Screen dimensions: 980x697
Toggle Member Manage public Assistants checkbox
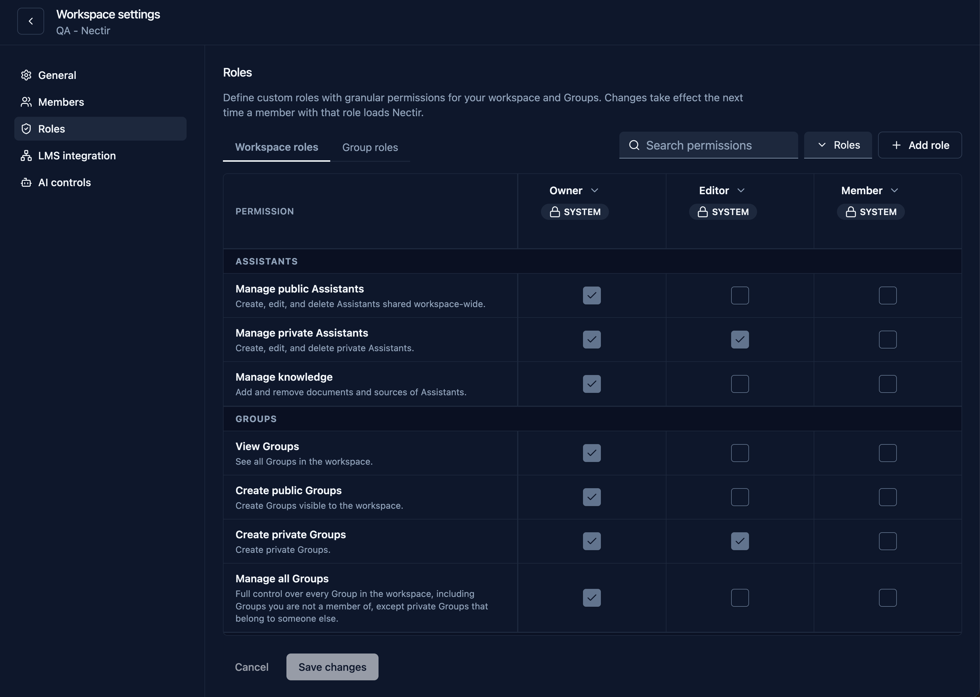[x=888, y=295]
